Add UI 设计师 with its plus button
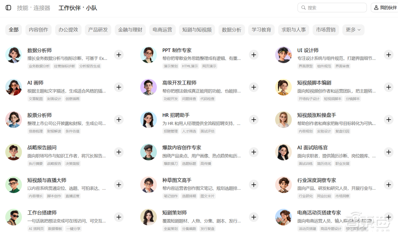Image resolution: width=398 pixels, height=239 pixels. pos(388,55)
